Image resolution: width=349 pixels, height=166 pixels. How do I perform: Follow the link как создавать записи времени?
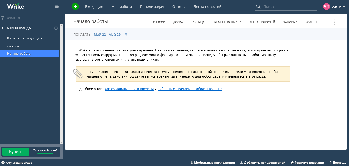coord(129,89)
